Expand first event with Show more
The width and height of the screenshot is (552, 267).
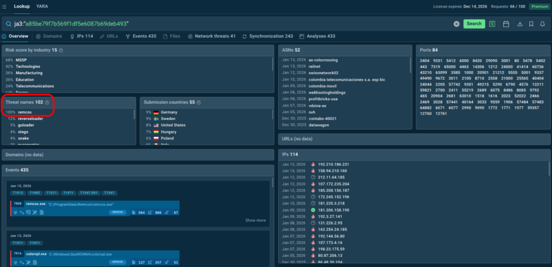pyautogui.click(x=255, y=220)
